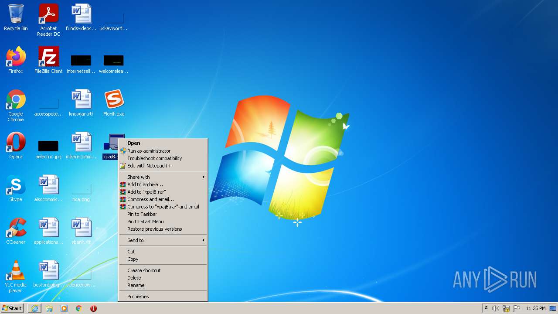Choose Restore previous versions
This screenshot has height=314, width=558.
(x=163, y=229)
